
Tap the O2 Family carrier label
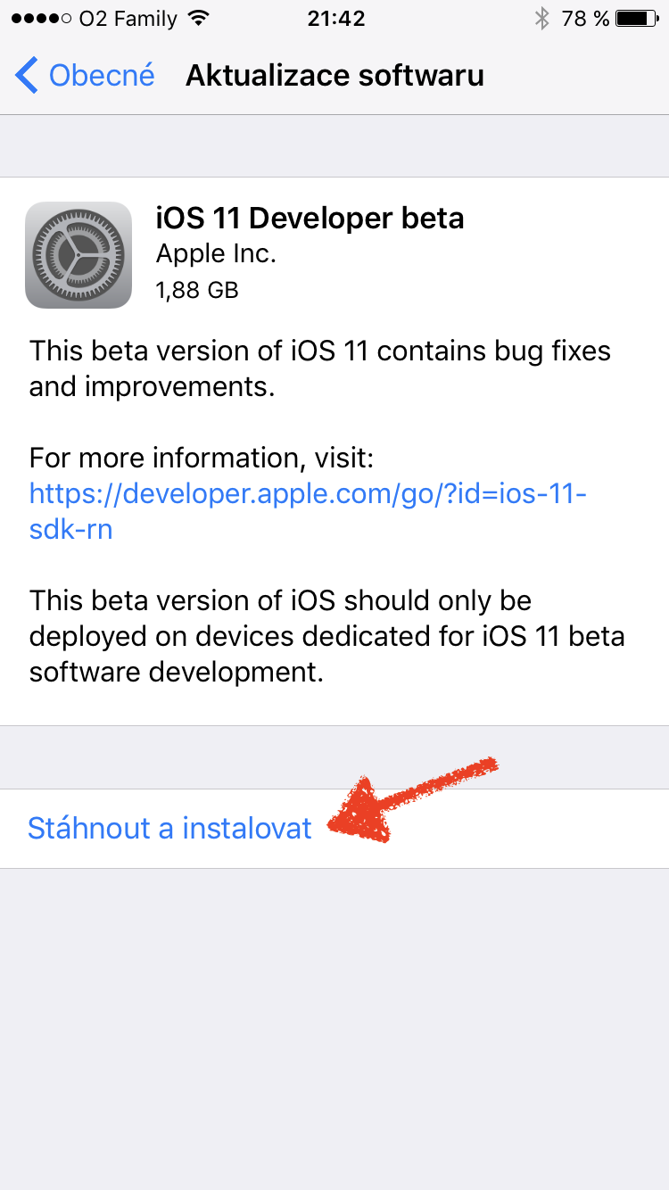pos(128,19)
